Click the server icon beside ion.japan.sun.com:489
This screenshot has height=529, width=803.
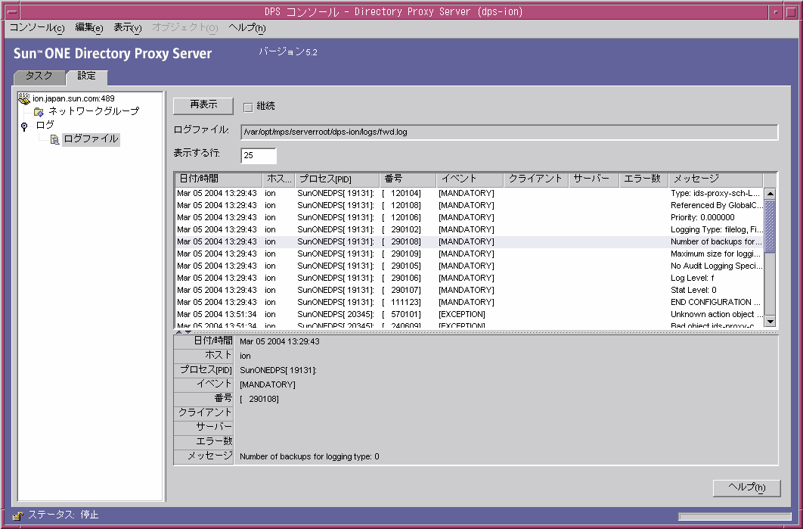click(x=23, y=98)
